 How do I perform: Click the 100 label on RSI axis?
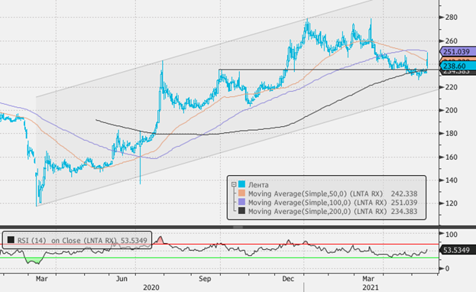point(452,234)
